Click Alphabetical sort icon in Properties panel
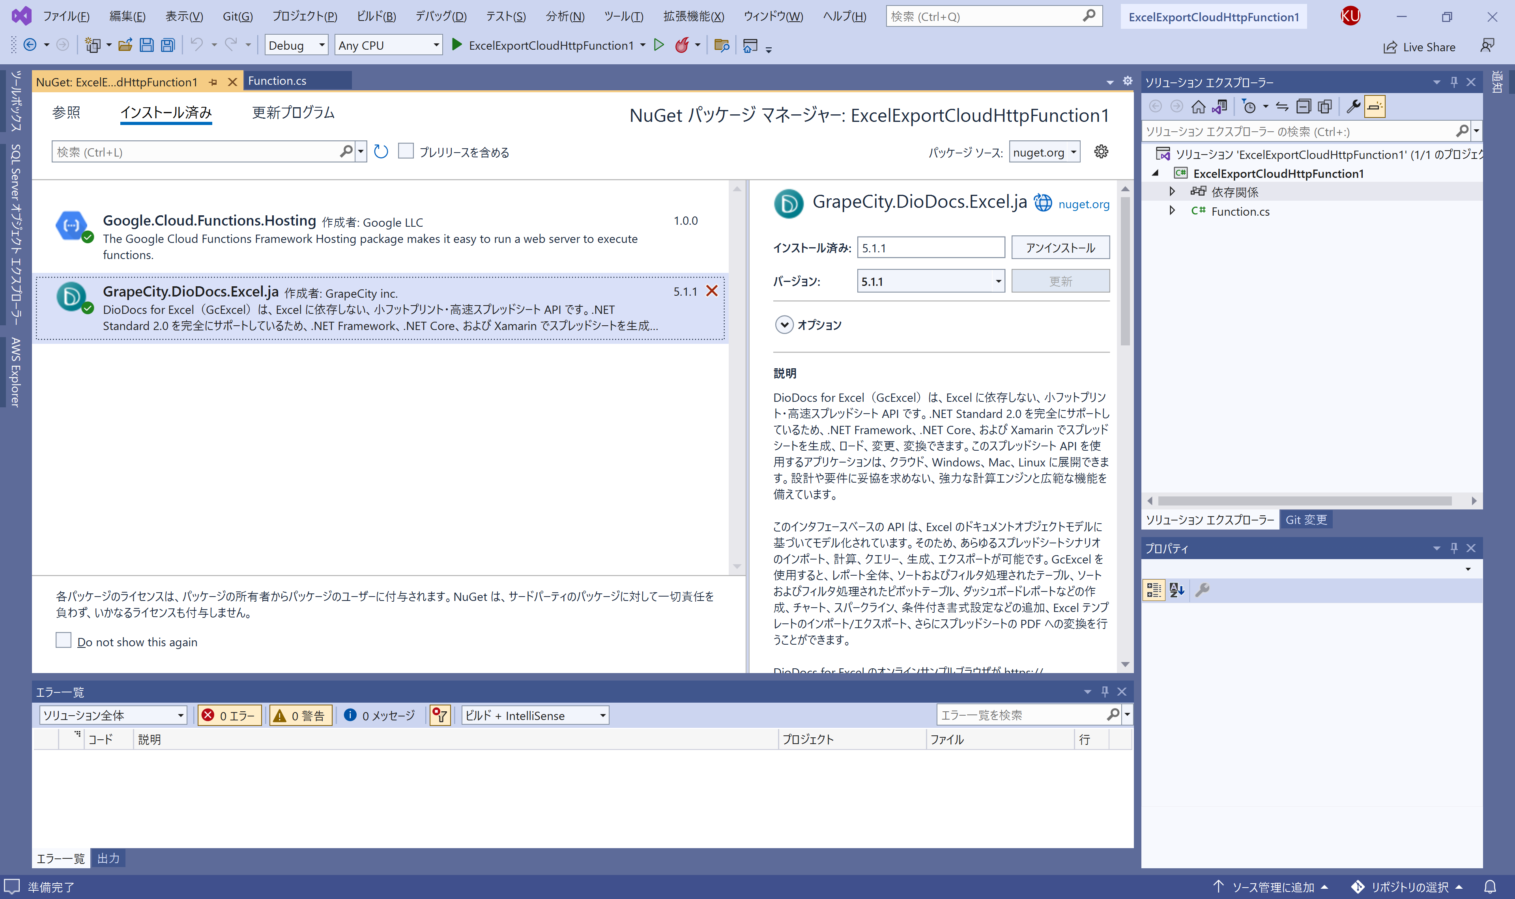 1177,589
